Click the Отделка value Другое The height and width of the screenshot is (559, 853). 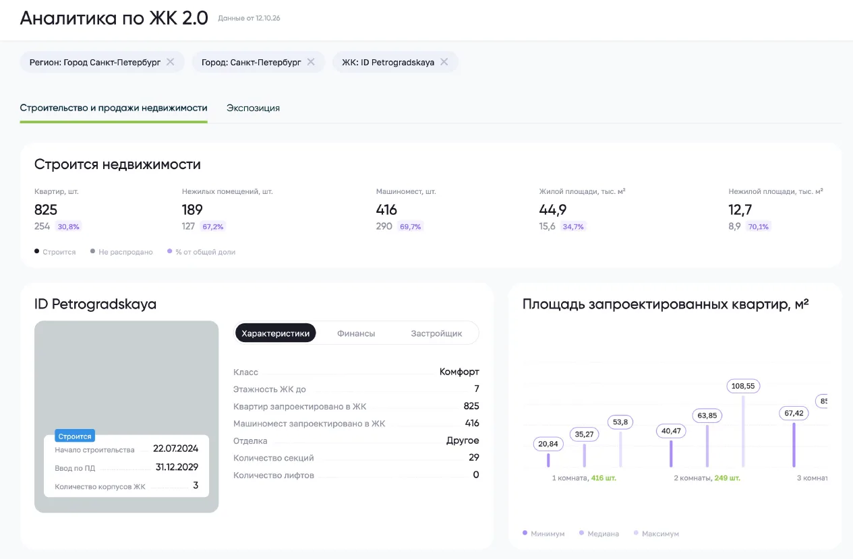pos(463,440)
